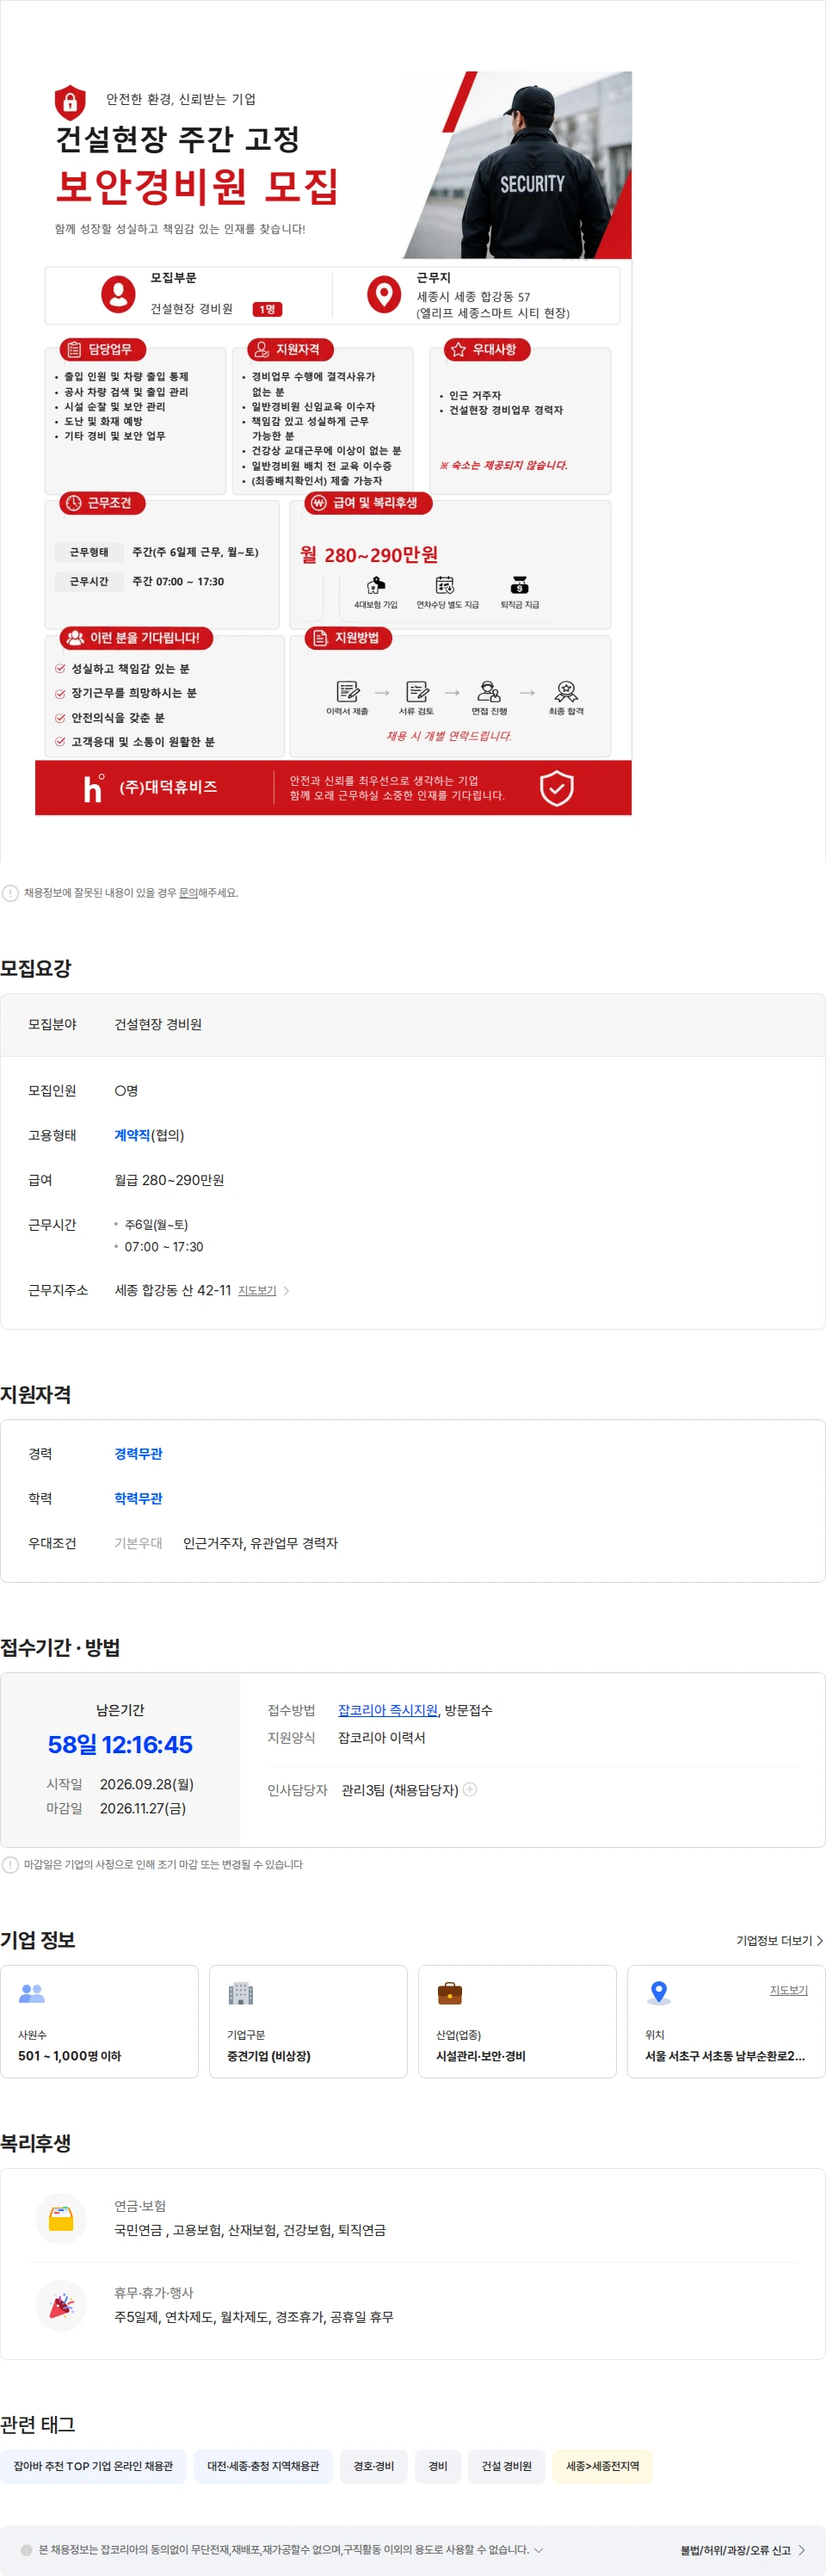The width and height of the screenshot is (826, 2576).
Task: Click the 휴무·휴가·행사 party icon
Action: coord(61,2305)
